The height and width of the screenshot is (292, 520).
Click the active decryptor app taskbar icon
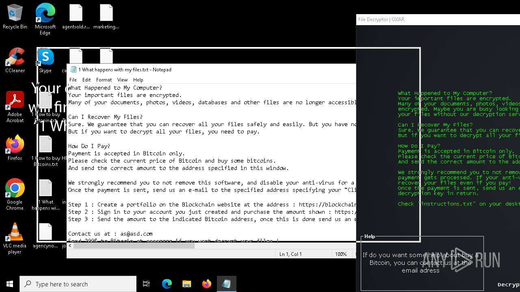point(226,284)
